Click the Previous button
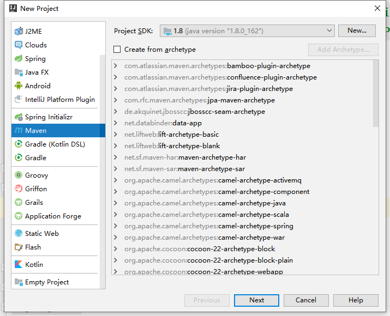 click(207, 300)
